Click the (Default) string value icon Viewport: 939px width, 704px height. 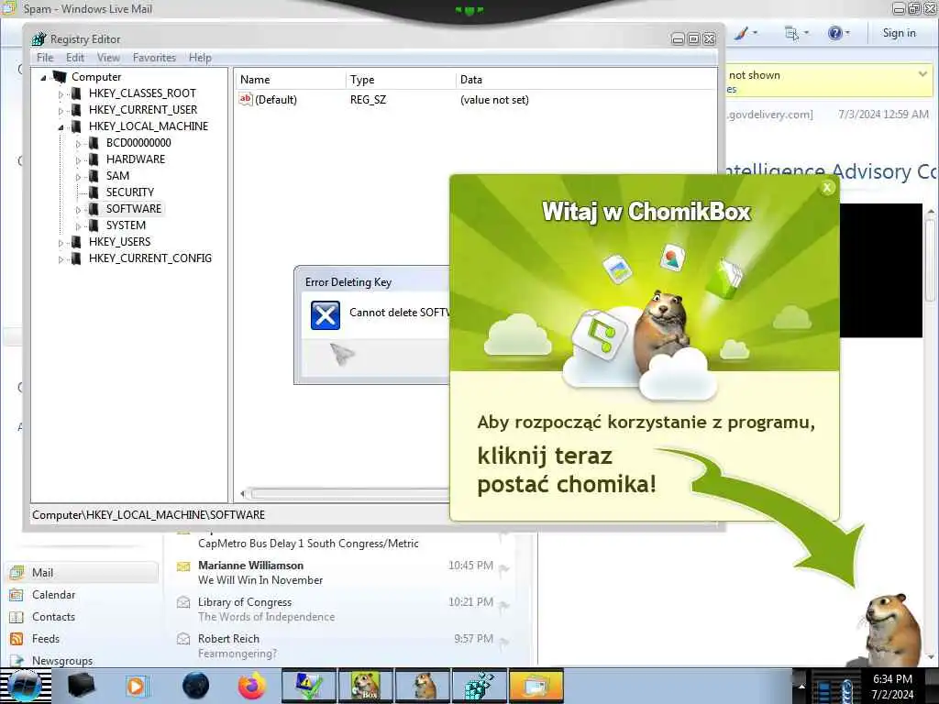(x=246, y=99)
